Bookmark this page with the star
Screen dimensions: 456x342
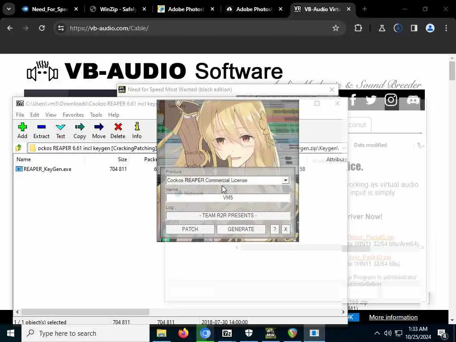[336, 28]
